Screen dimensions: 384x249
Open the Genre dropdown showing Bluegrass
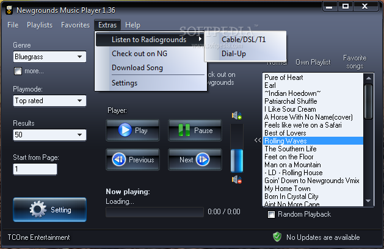(49, 57)
